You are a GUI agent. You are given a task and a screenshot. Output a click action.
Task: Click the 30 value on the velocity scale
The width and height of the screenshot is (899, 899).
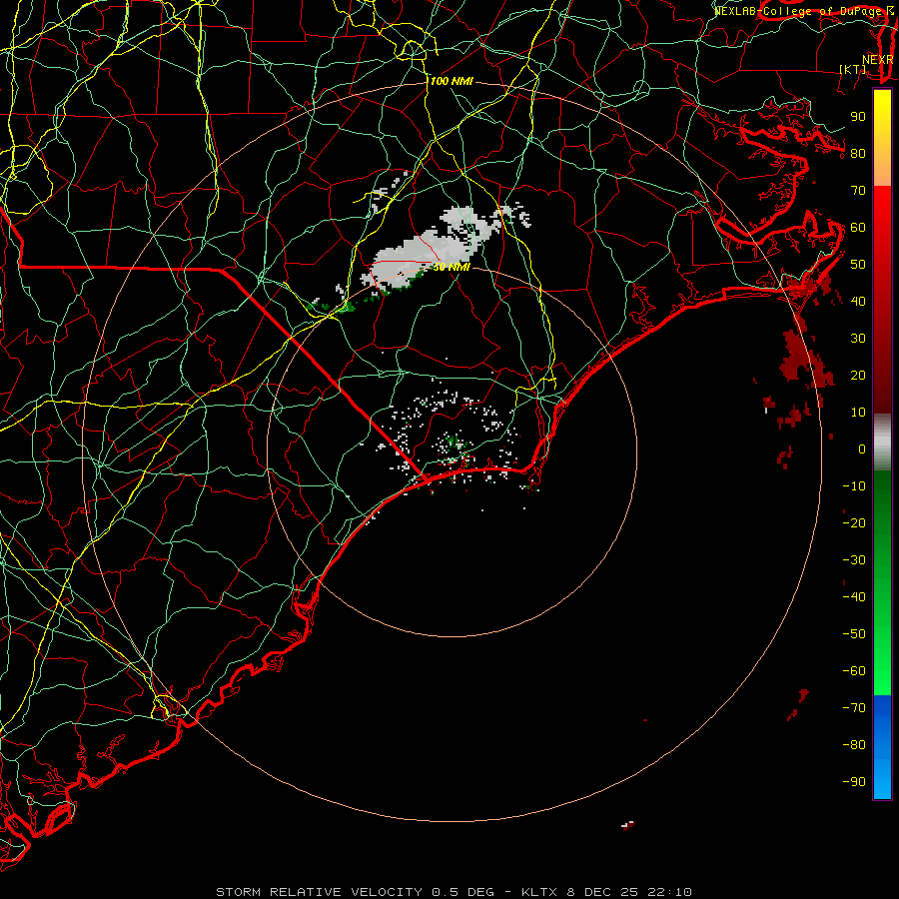point(858,339)
